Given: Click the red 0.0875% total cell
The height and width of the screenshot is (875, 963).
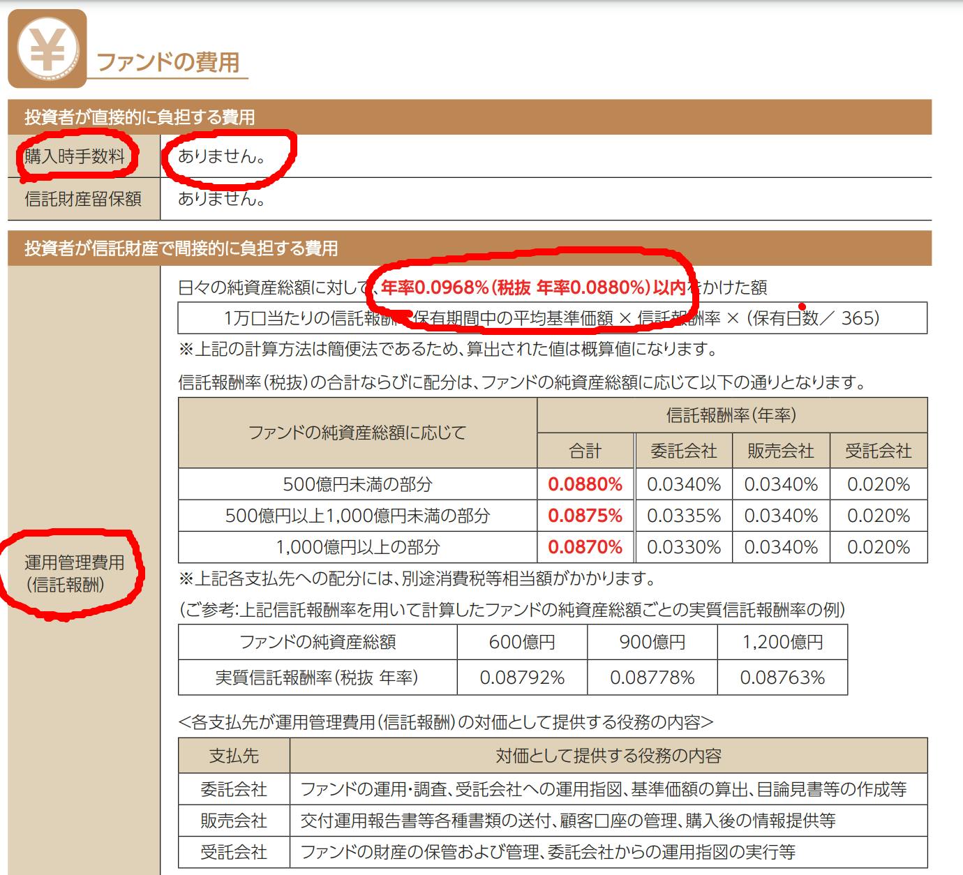Looking at the screenshot, I should [585, 516].
